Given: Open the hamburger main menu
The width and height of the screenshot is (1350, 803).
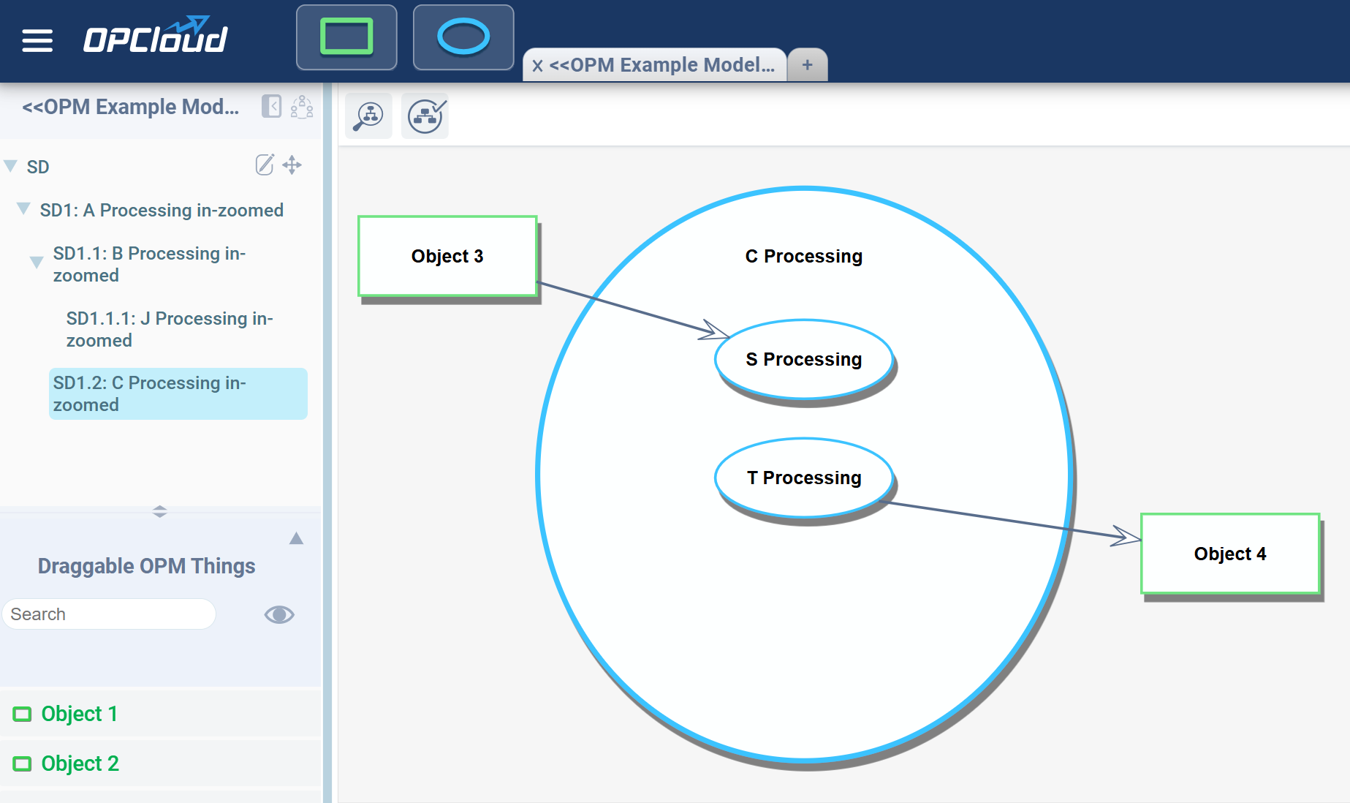Looking at the screenshot, I should 37,40.
